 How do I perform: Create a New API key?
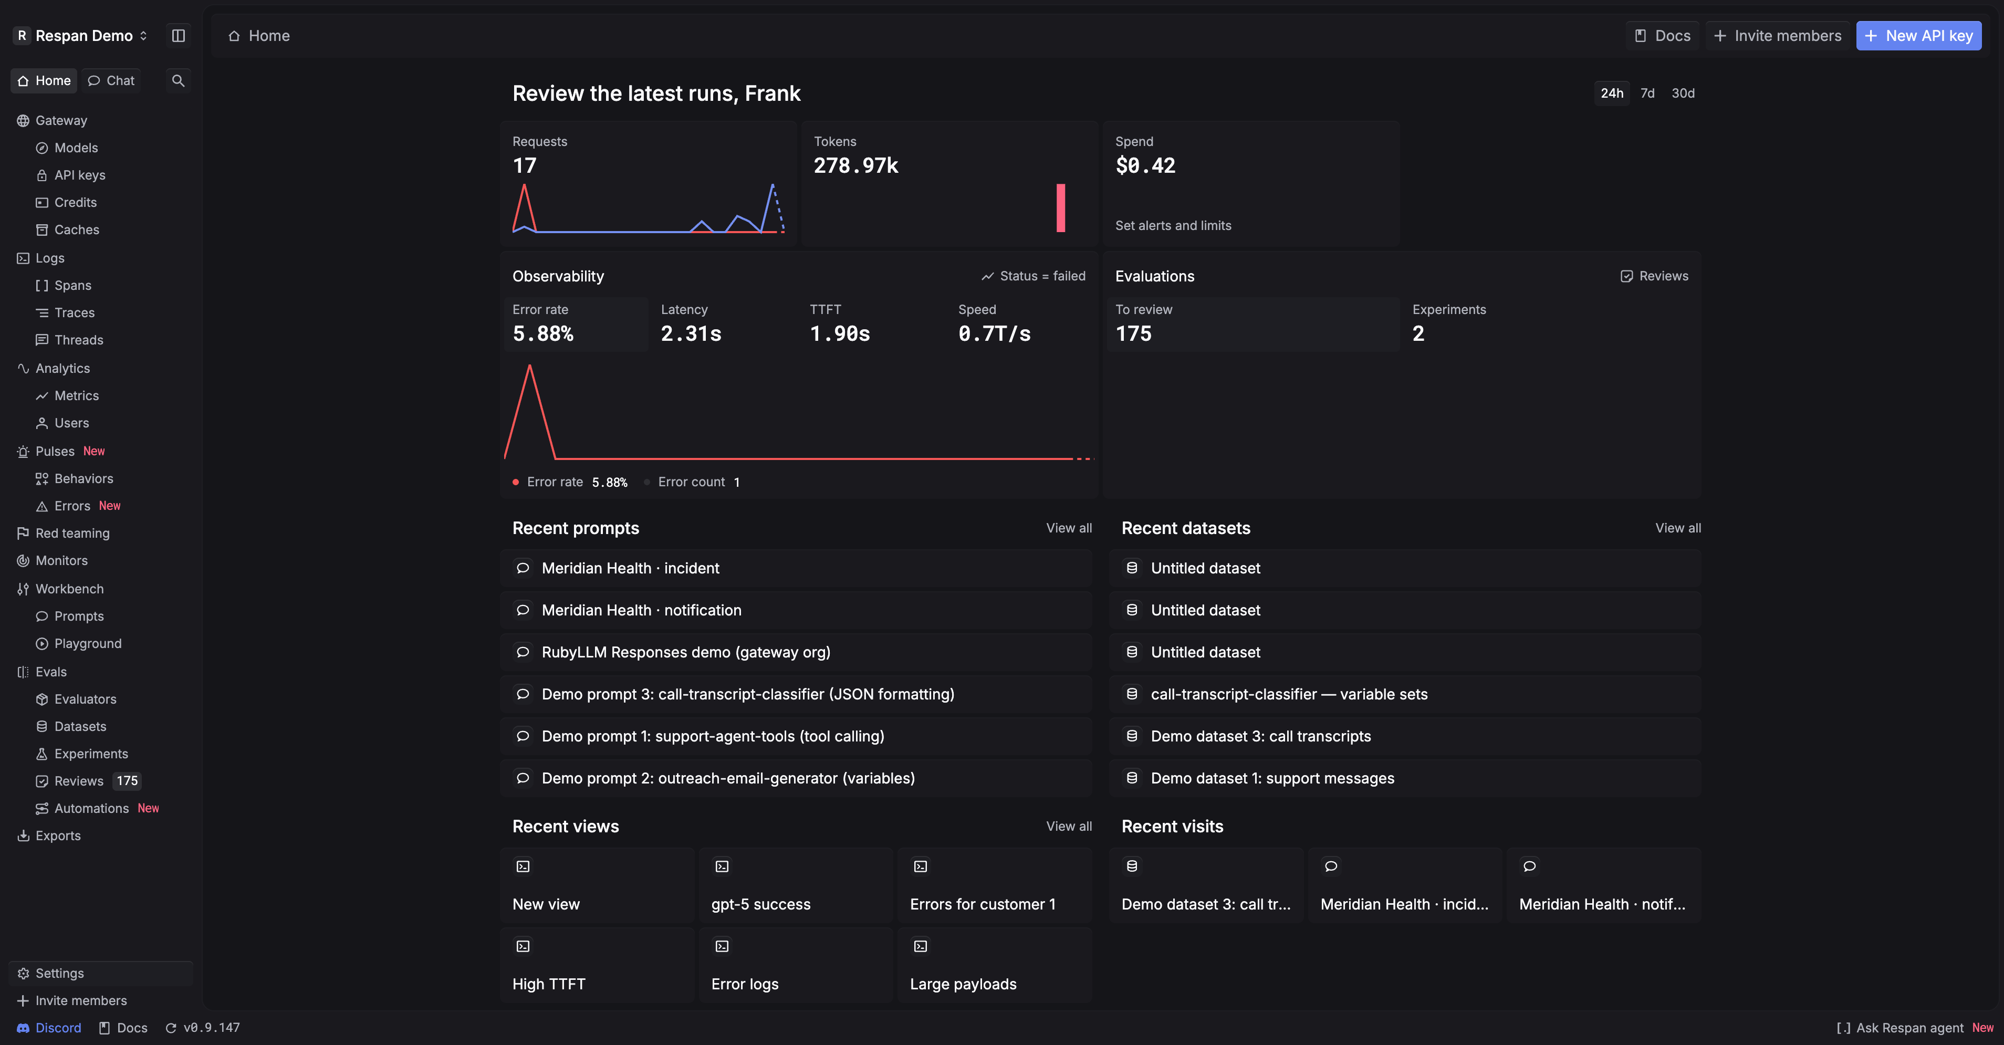(x=1918, y=36)
